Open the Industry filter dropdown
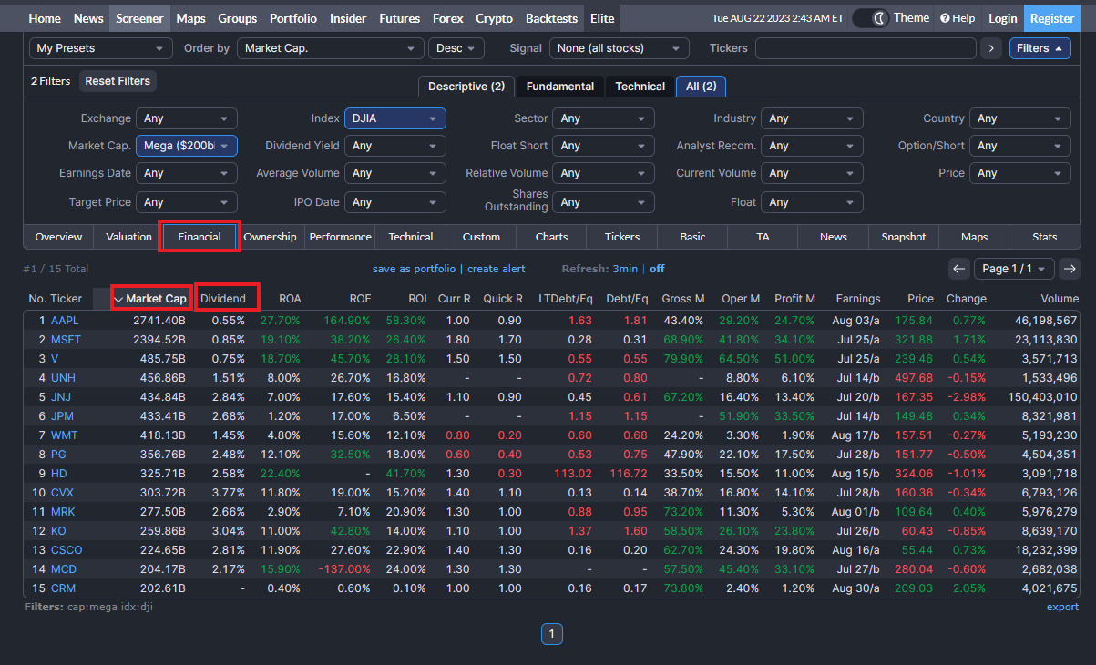The height and width of the screenshot is (665, 1096). (x=813, y=118)
